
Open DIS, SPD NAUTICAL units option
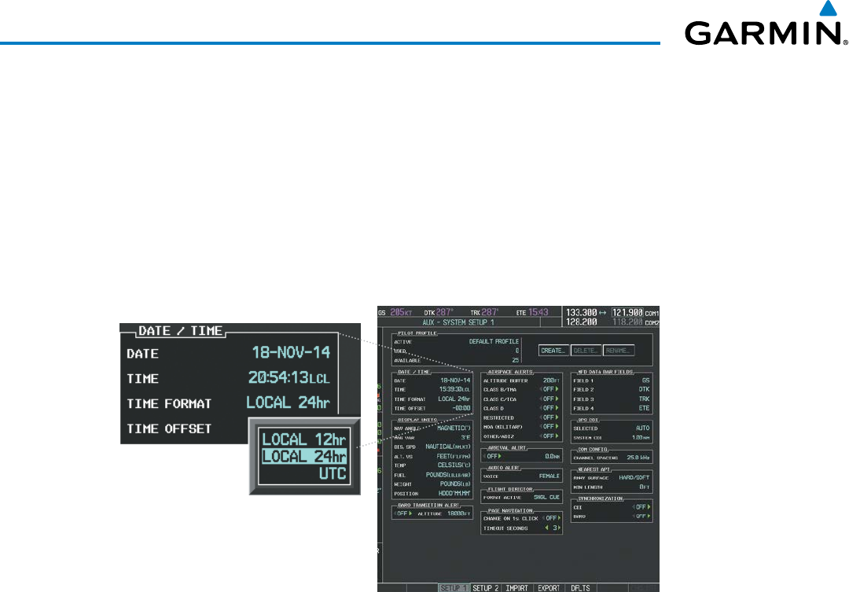pyautogui.click(x=448, y=447)
